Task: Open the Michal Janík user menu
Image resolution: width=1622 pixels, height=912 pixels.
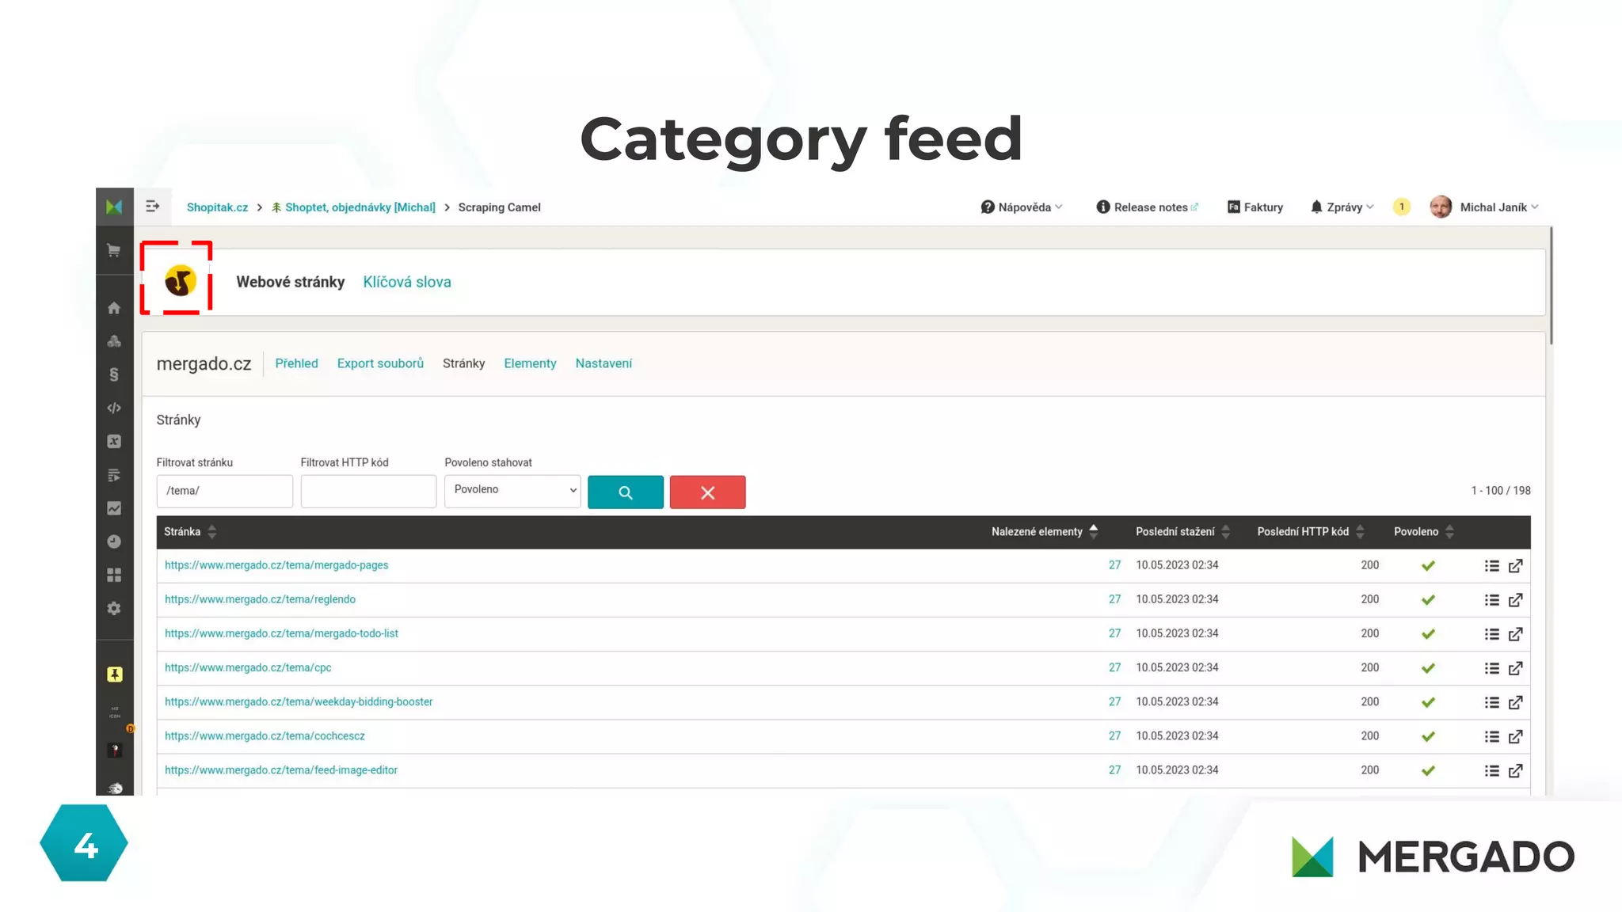Action: coord(1498,207)
